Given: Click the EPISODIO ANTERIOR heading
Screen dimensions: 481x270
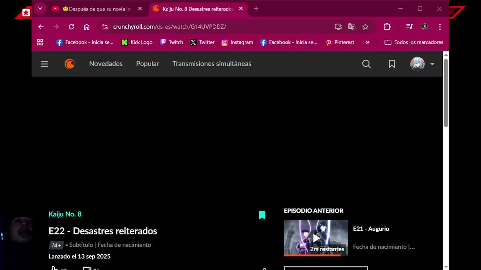Looking at the screenshot, I should (x=314, y=211).
